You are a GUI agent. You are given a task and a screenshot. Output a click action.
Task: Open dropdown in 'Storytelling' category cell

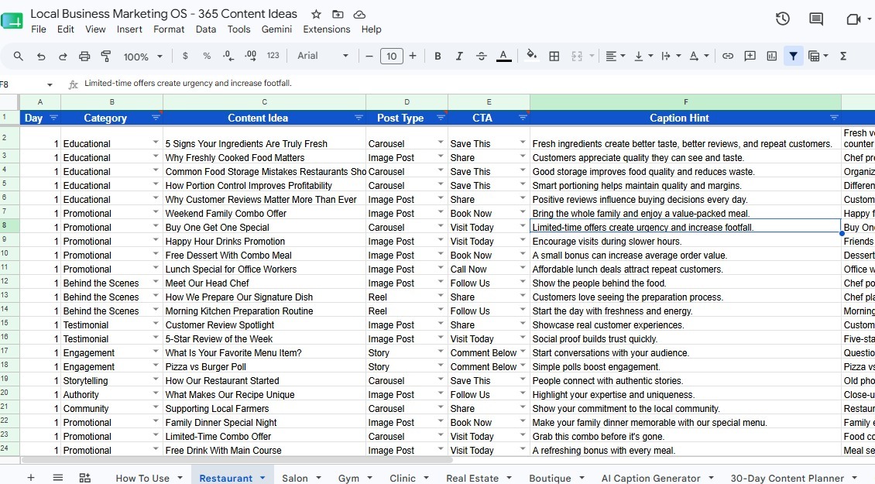pyautogui.click(x=156, y=379)
